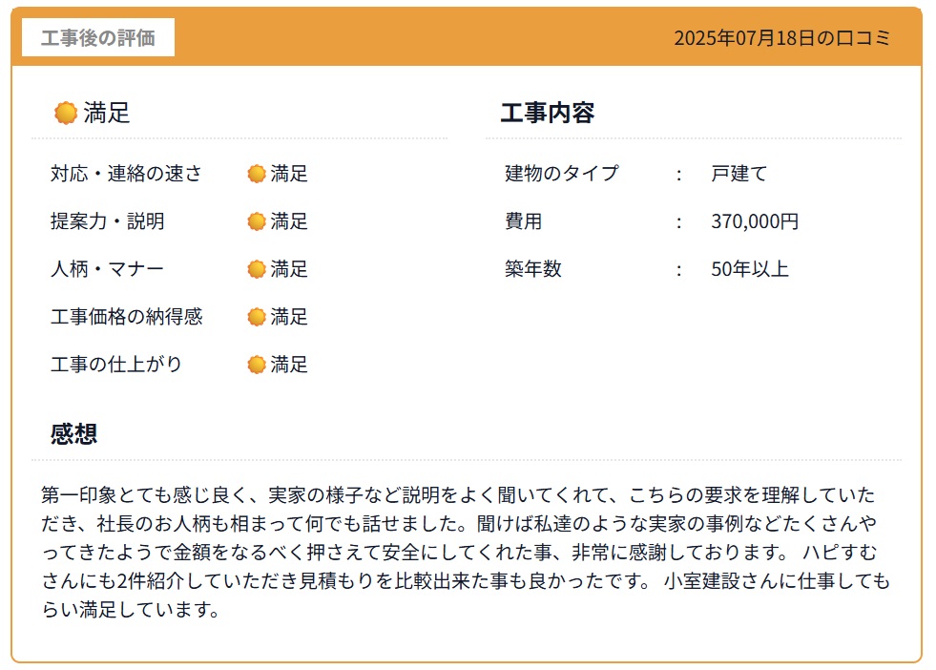Click the sun icon next to 人柄・マナー
The image size is (936, 670).
(x=257, y=269)
